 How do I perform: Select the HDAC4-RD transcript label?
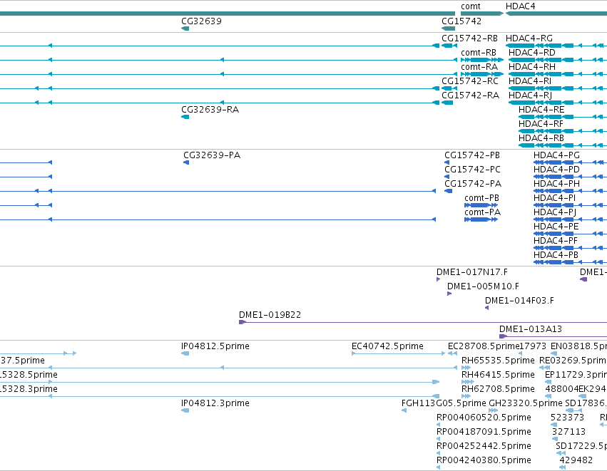(532, 53)
